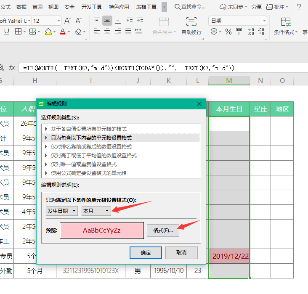This screenshot has width=308, height=294.
Task: Select rule type 只为包含以下内容的单元格设置格式
Action: coord(121,138)
